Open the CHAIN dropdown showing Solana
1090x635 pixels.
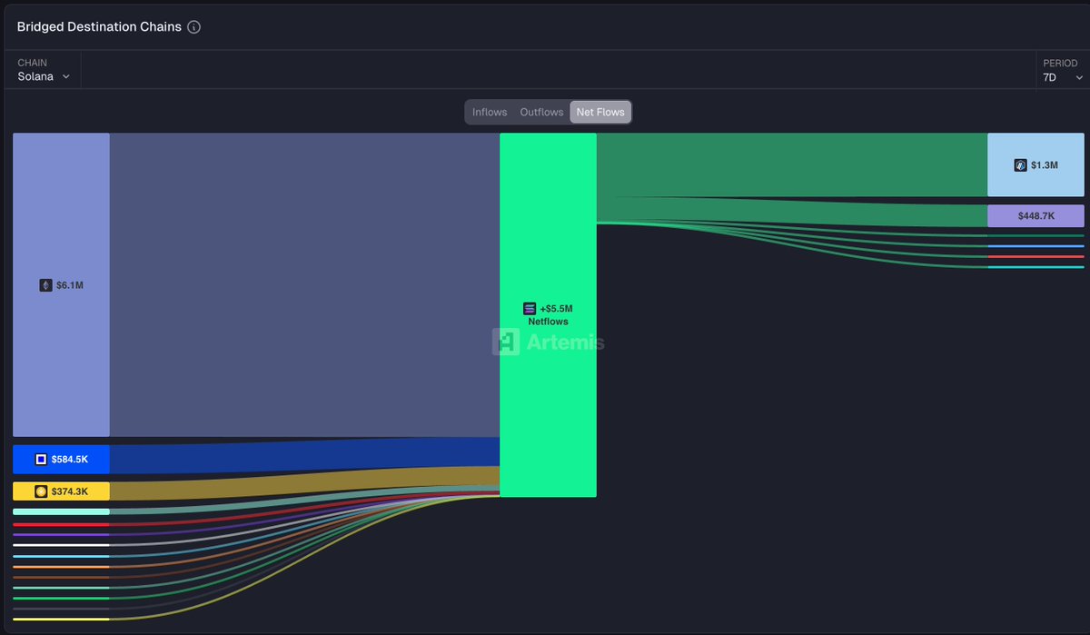coord(44,70)
